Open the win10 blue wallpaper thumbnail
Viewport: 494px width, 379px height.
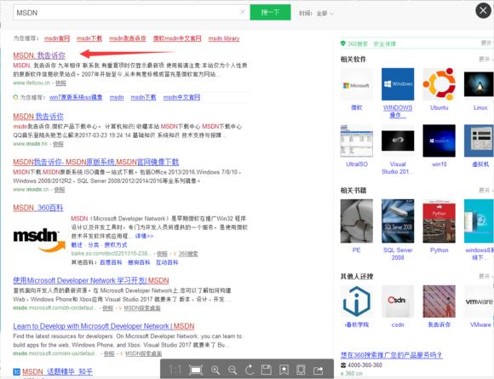click(439, 141)
